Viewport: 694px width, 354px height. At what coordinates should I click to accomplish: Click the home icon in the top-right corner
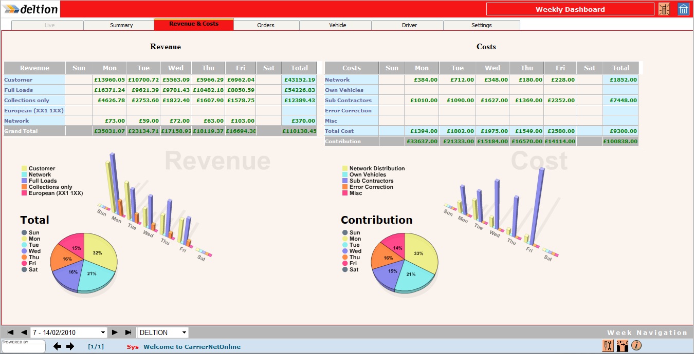click(684, 9)
